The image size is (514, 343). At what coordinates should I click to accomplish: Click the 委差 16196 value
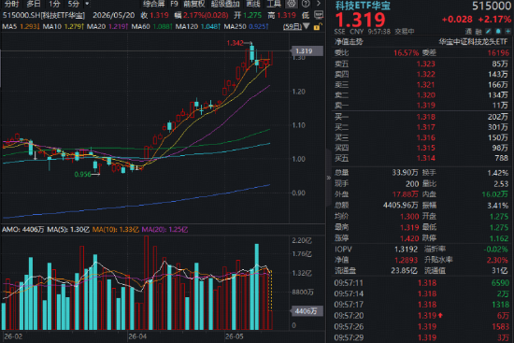(498, 52)
